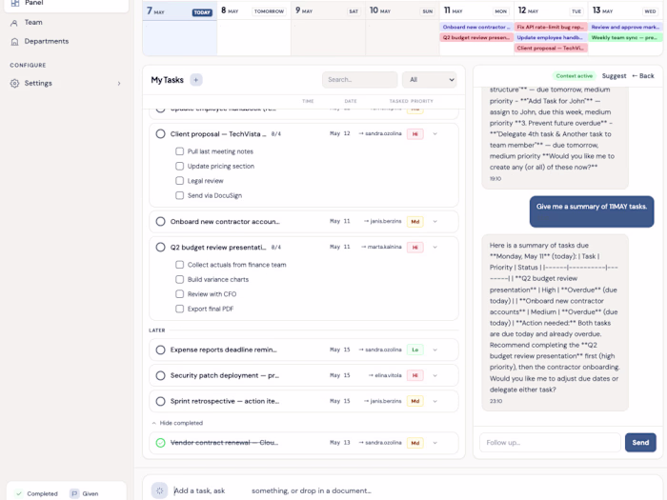
Task: Check the Review with CFO subtask
Action: click(179, 293)
